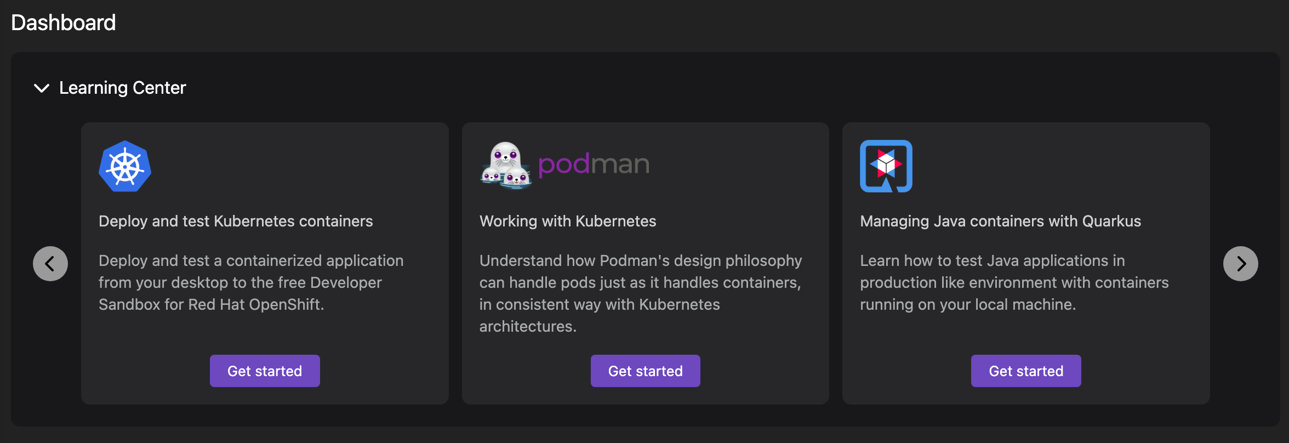Click the Java applications description text
This screenshot has width=1289, height=443.
click(1014, 282)
